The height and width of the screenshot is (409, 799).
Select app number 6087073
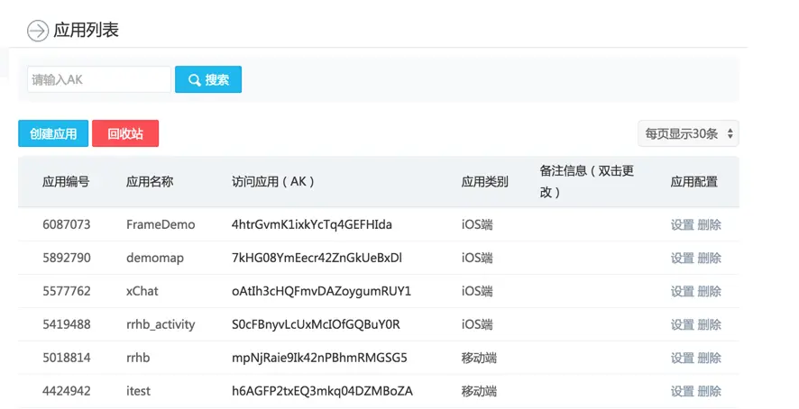pyautogui.click(x=66, y=224)
